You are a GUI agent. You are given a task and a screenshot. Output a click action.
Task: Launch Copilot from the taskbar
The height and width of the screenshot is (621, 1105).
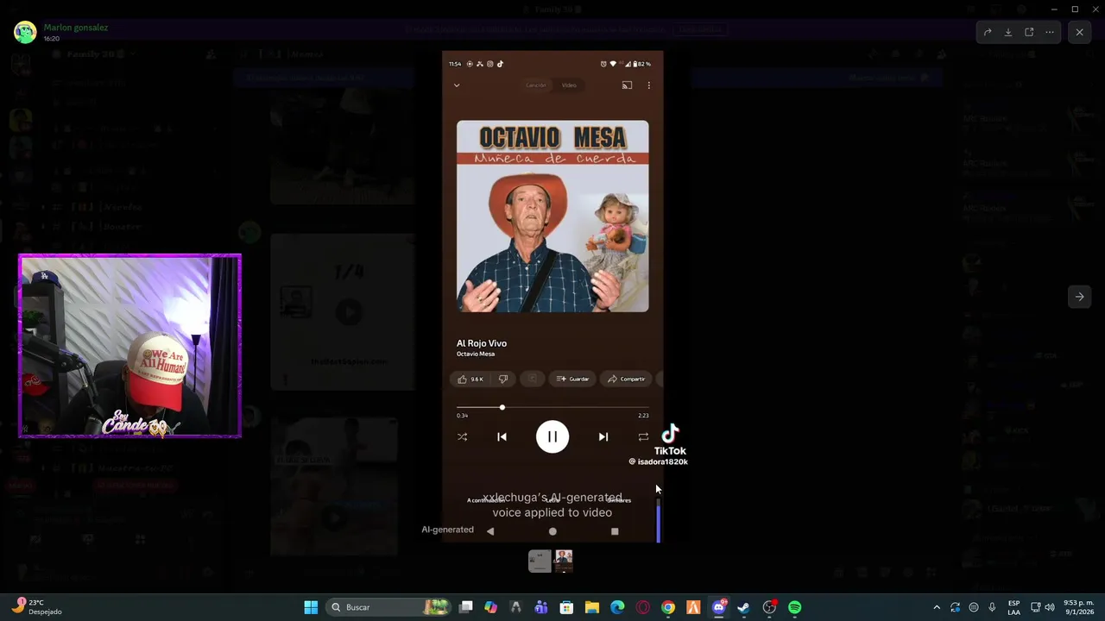[491, 607]
